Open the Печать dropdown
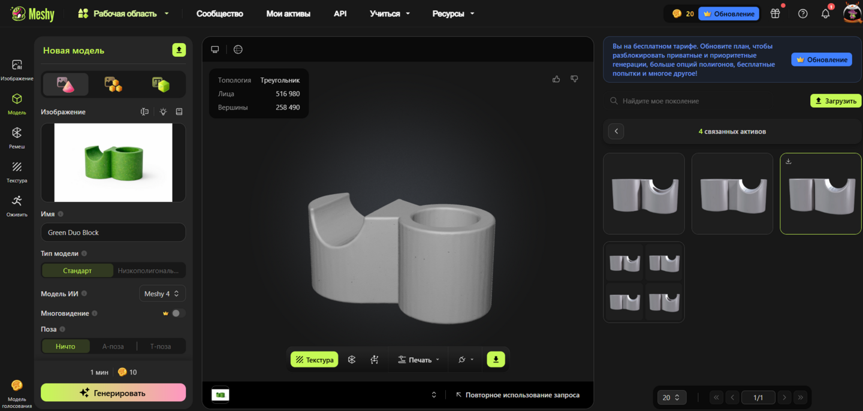The width and height of the screenshot is (863, 411). tap(418, 359)
